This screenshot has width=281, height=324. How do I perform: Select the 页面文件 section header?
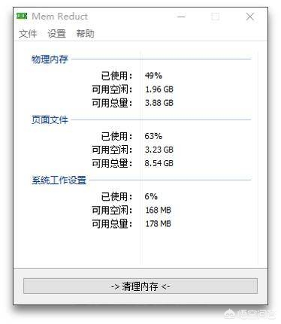click(50, 120)
